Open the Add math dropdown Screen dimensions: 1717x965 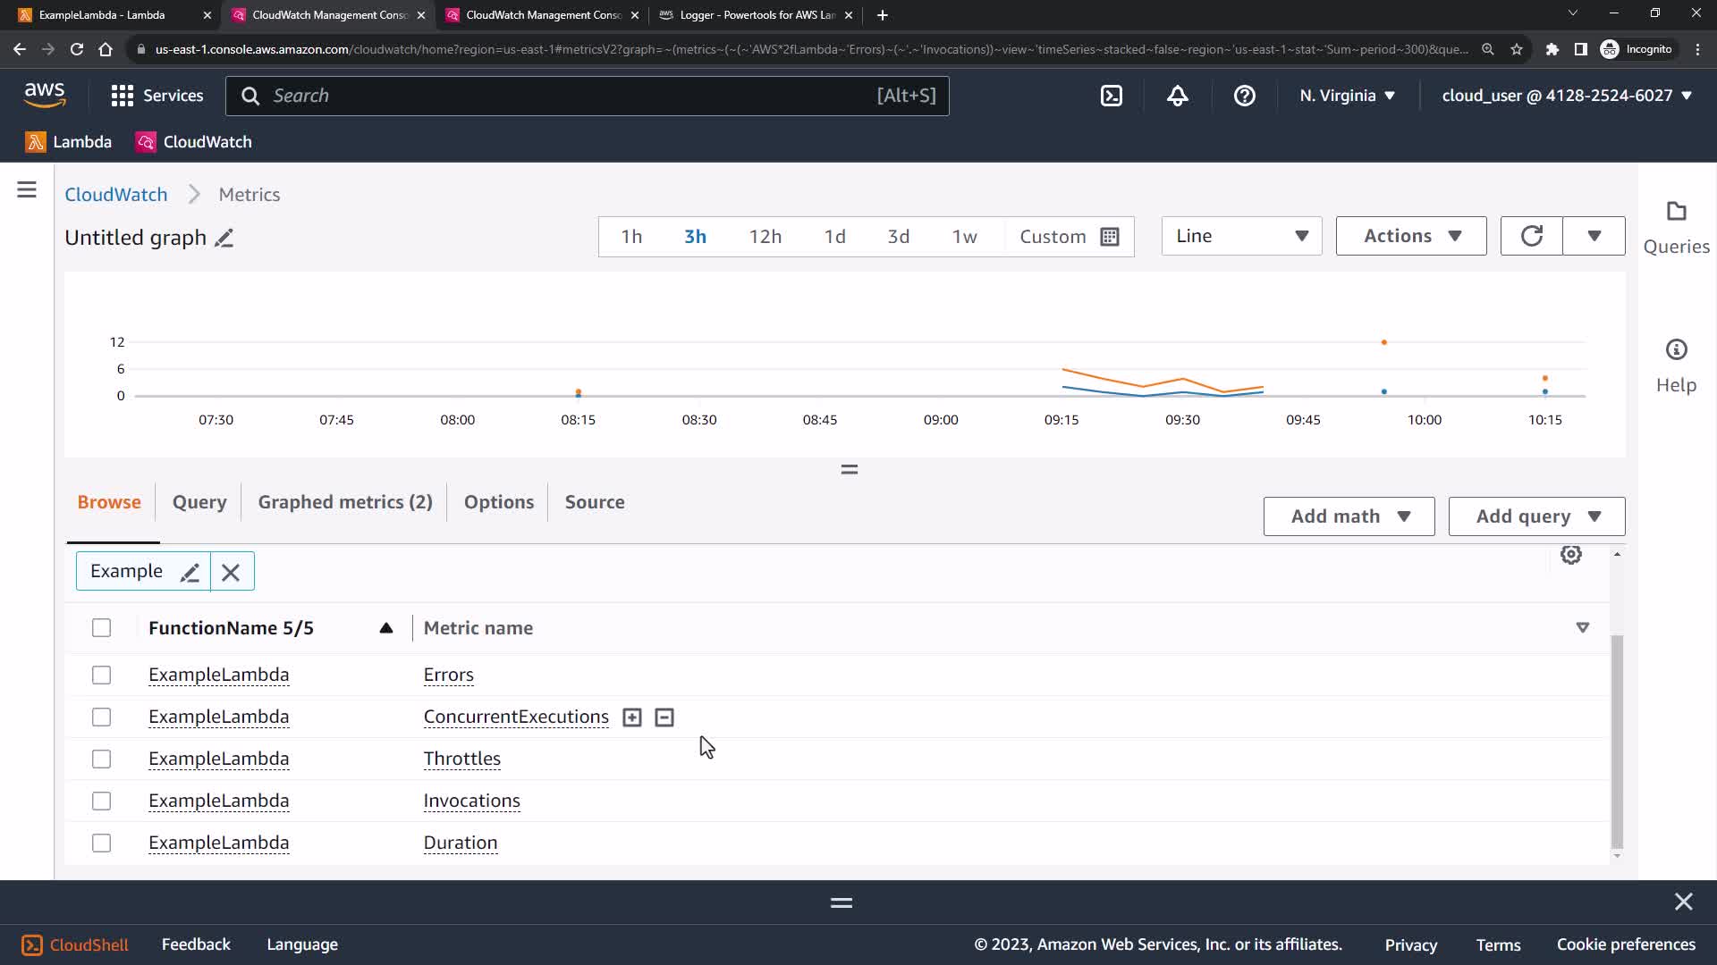tap(1349, 516)
